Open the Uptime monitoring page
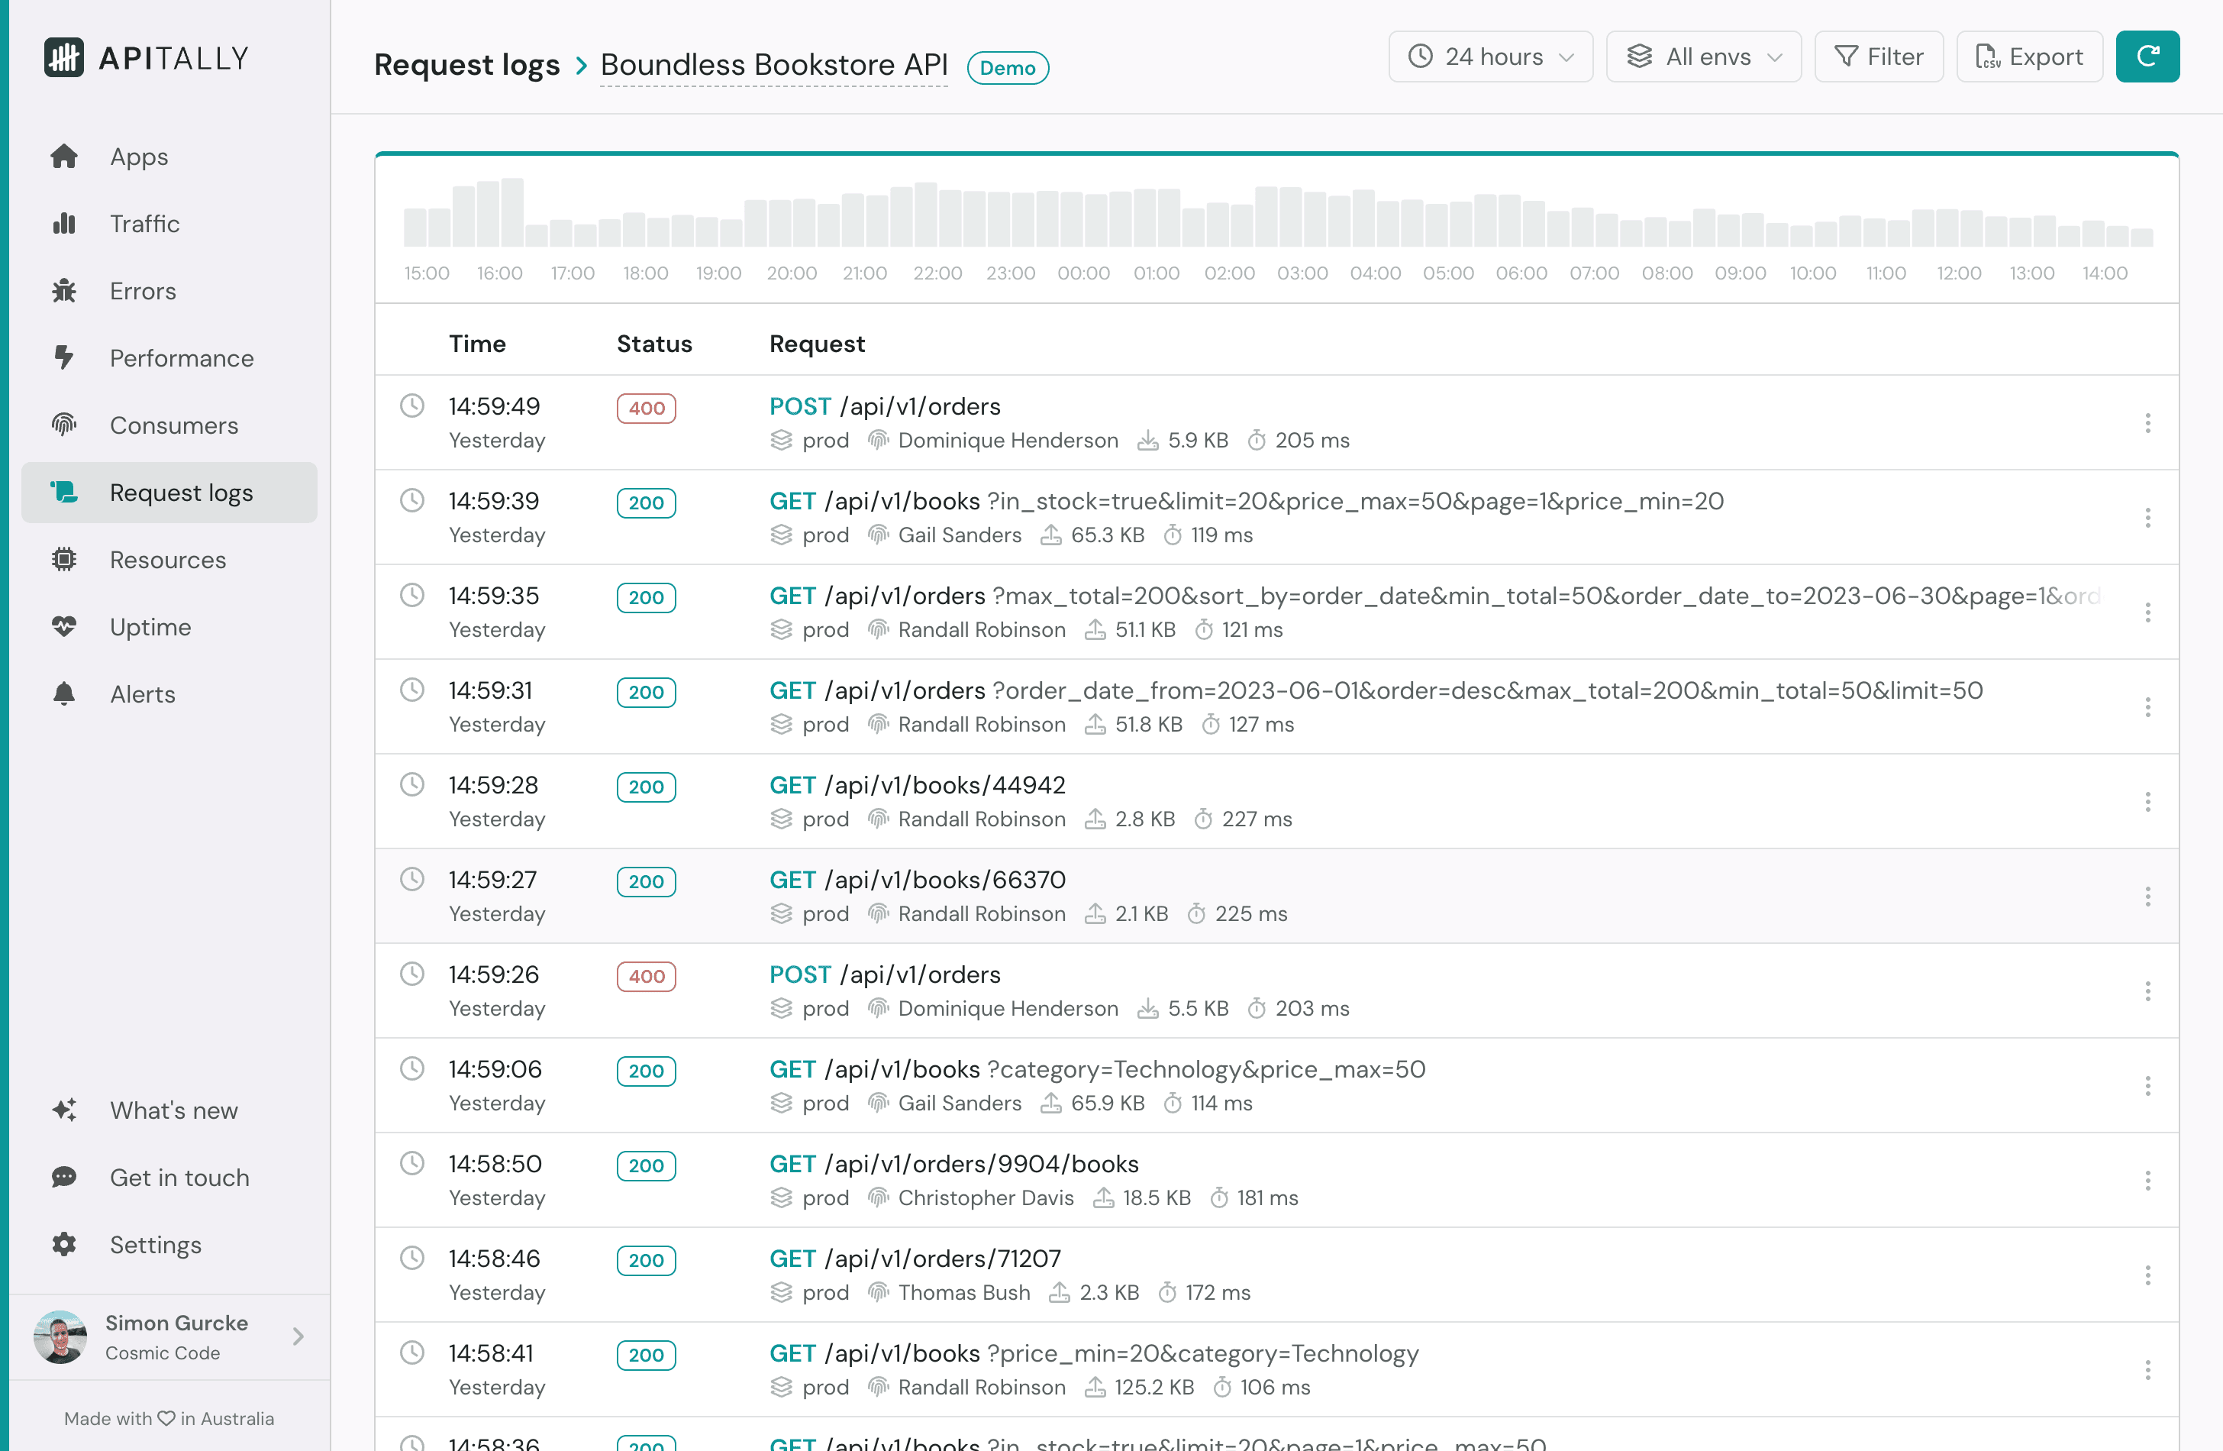Screen dimensions: 2223x1451 tap(150, 627)
